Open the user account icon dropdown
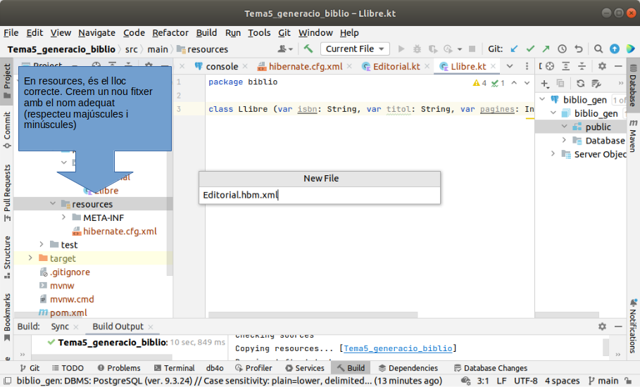 [285, 49]
